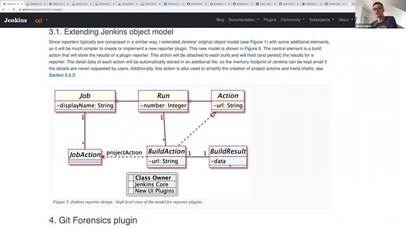Click the Jenkins Core legend entry
Viewport: 406px width, 228px height.
coord(151,184)
